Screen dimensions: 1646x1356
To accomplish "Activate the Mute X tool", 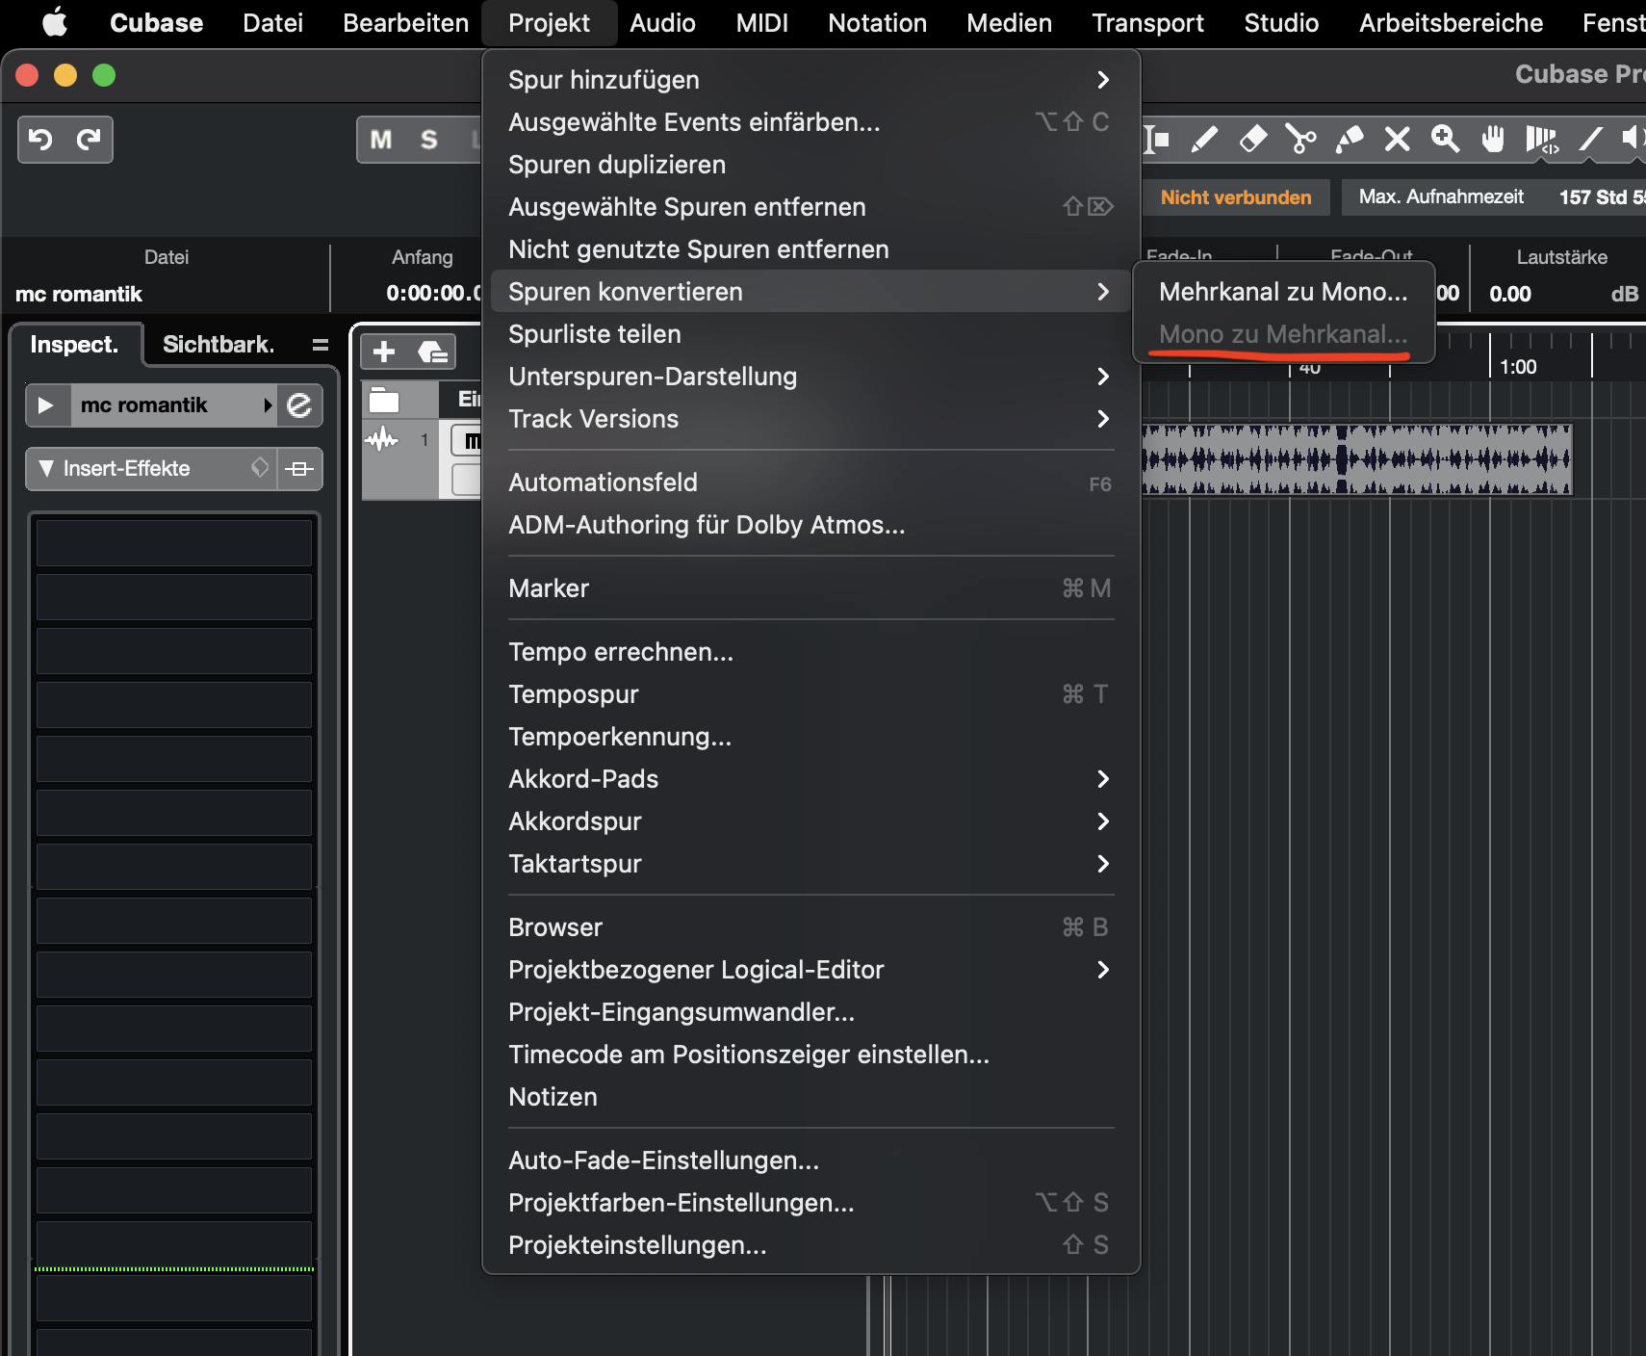I will pyautogui.click(x=1397, y=140).
